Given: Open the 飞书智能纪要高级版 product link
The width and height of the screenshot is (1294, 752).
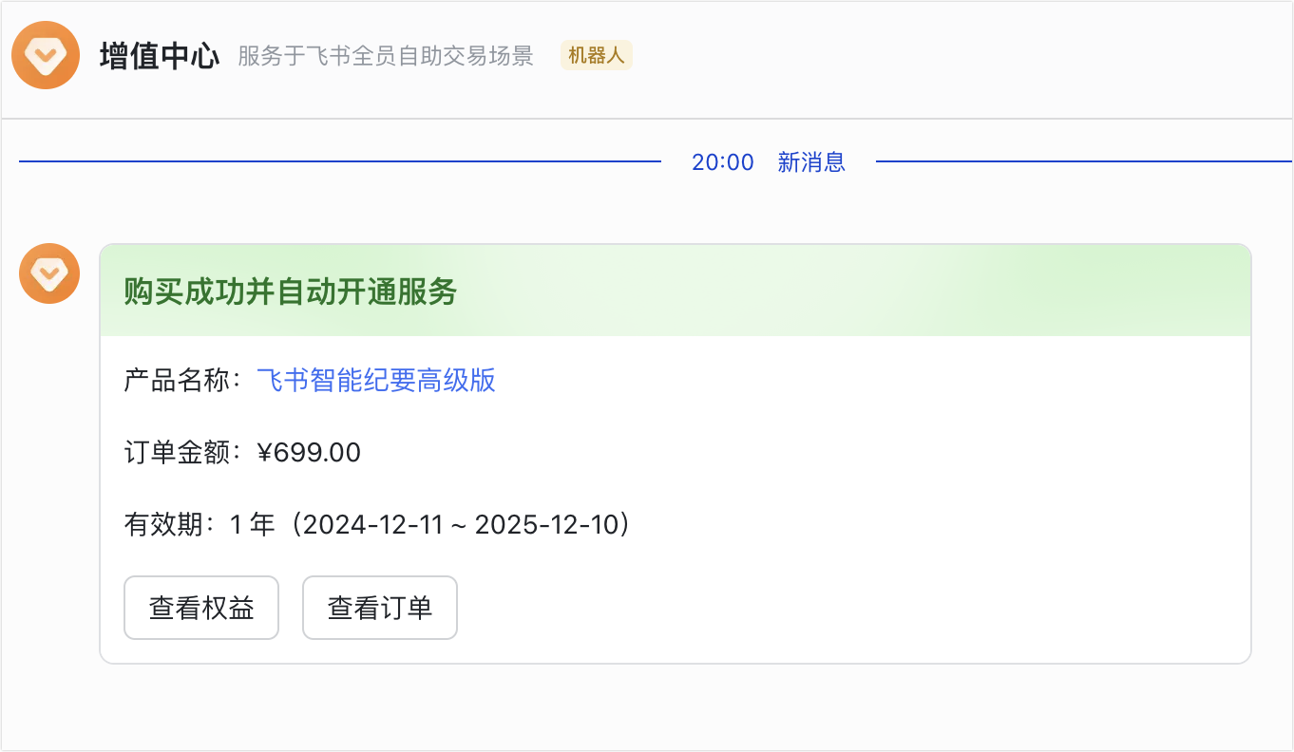Looking at the screenshot, I should coord(376,381).
